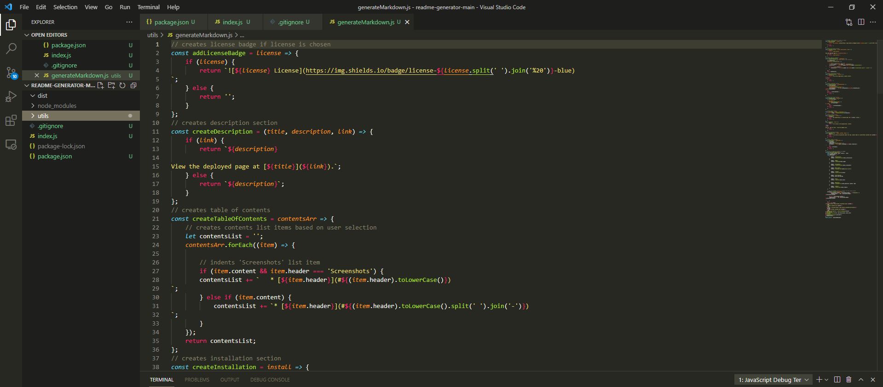883x387 pixels.
Task: Open the View menu
Action: click(91, 7)
